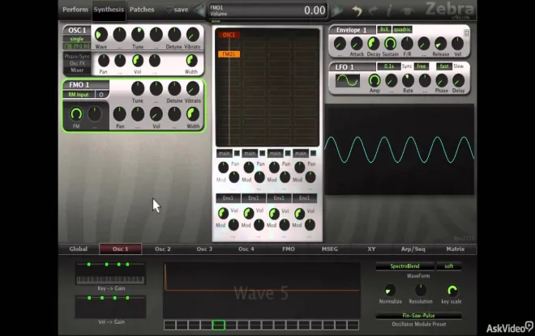The height and width of the screenshot is (336, 535).
Task: Open the 'soft' dropdown beside SpectroBlend
Action: coord(449,266)
